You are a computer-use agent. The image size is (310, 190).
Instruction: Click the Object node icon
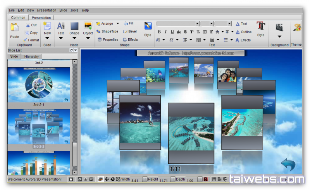pyautogui.click(x=88, y=26)
